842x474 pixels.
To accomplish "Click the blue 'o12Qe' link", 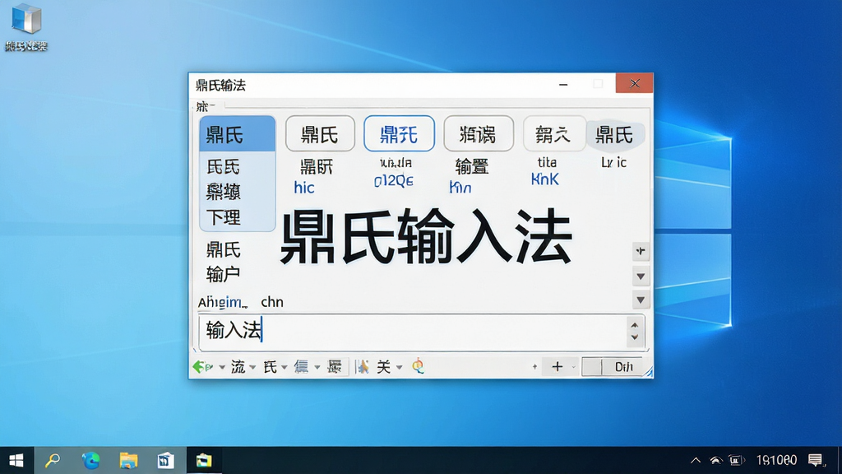I will point(394,181).
